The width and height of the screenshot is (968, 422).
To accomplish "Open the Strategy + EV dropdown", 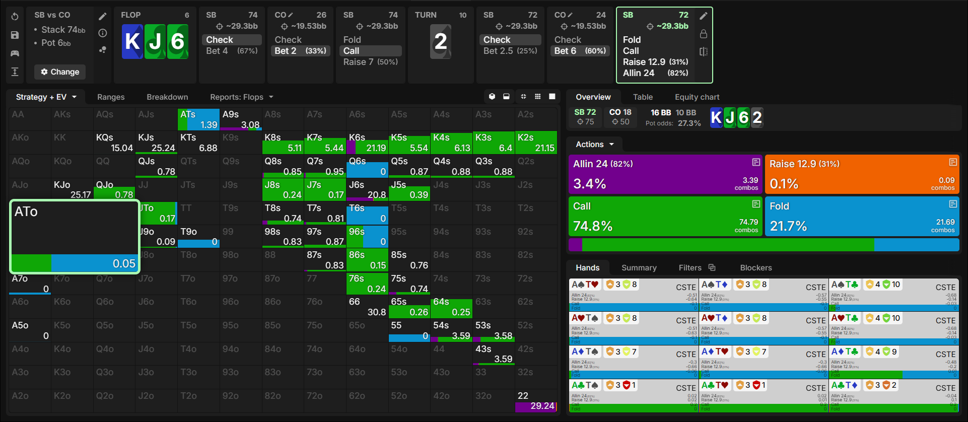I will [x=46, y=97].
